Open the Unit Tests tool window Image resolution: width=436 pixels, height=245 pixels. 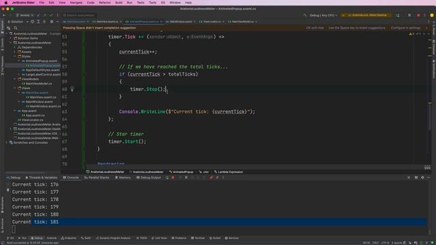click(x=159, y=238)
